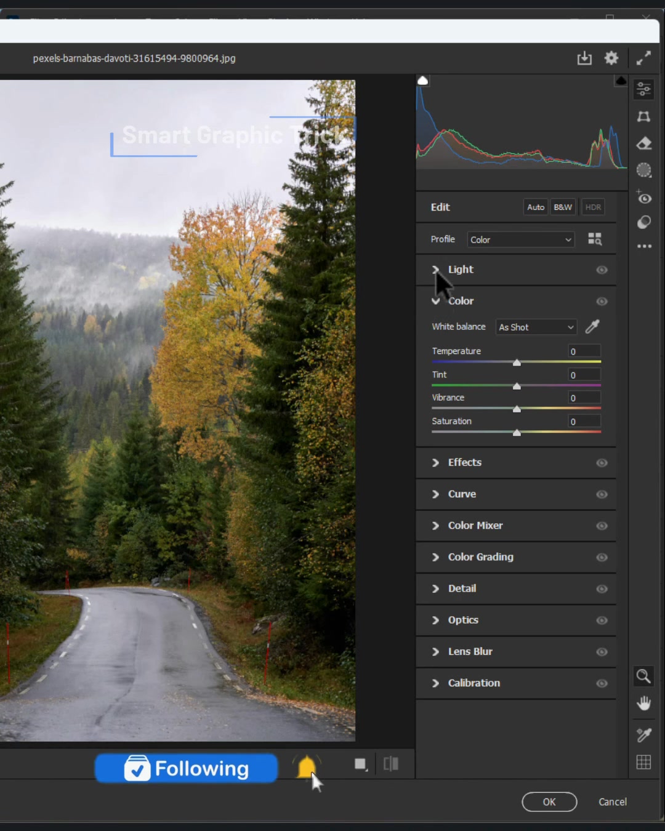Toggle the grid overlay icon

(644, 762)
